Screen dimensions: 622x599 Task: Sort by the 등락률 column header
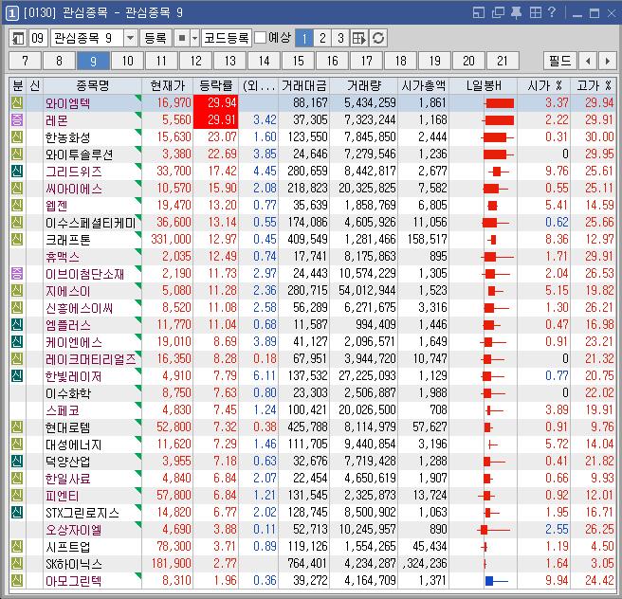[x=216, y=85]
